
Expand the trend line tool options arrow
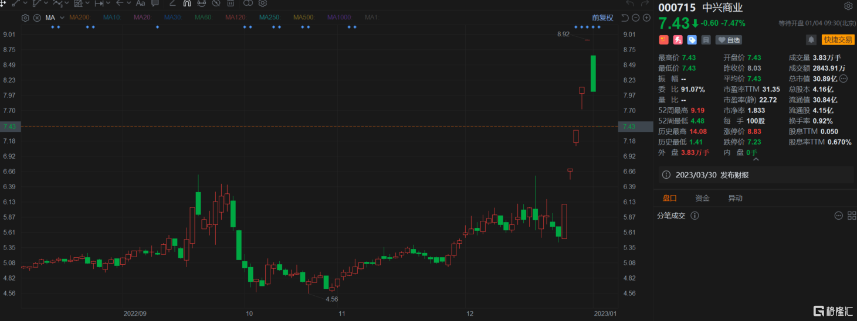pos(25,3)
